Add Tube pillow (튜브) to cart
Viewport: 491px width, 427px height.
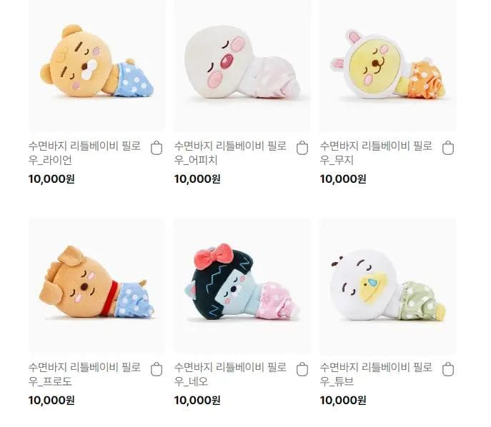coord(448,369)
